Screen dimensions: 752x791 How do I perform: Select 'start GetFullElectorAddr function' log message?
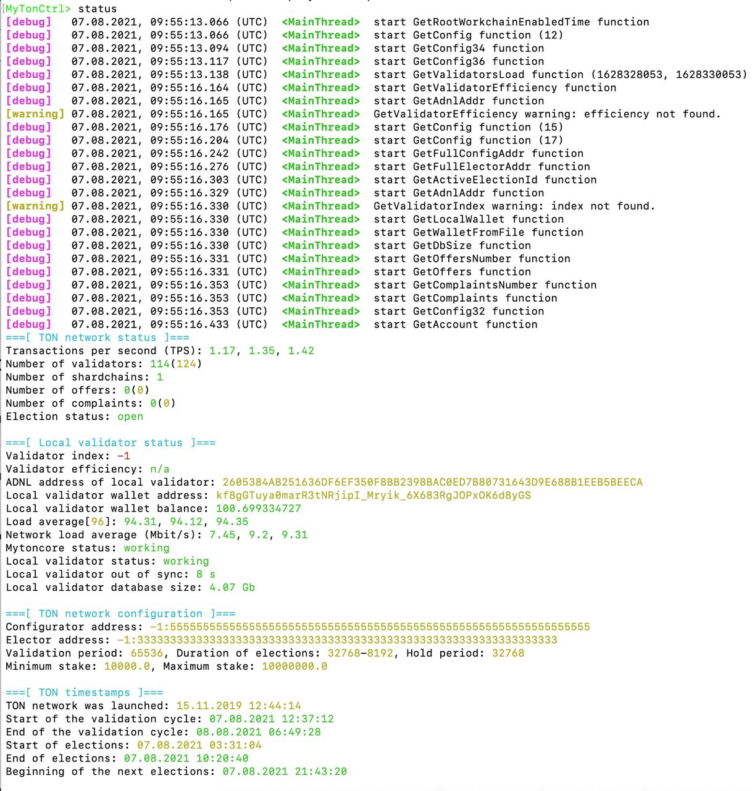[482, 166]
